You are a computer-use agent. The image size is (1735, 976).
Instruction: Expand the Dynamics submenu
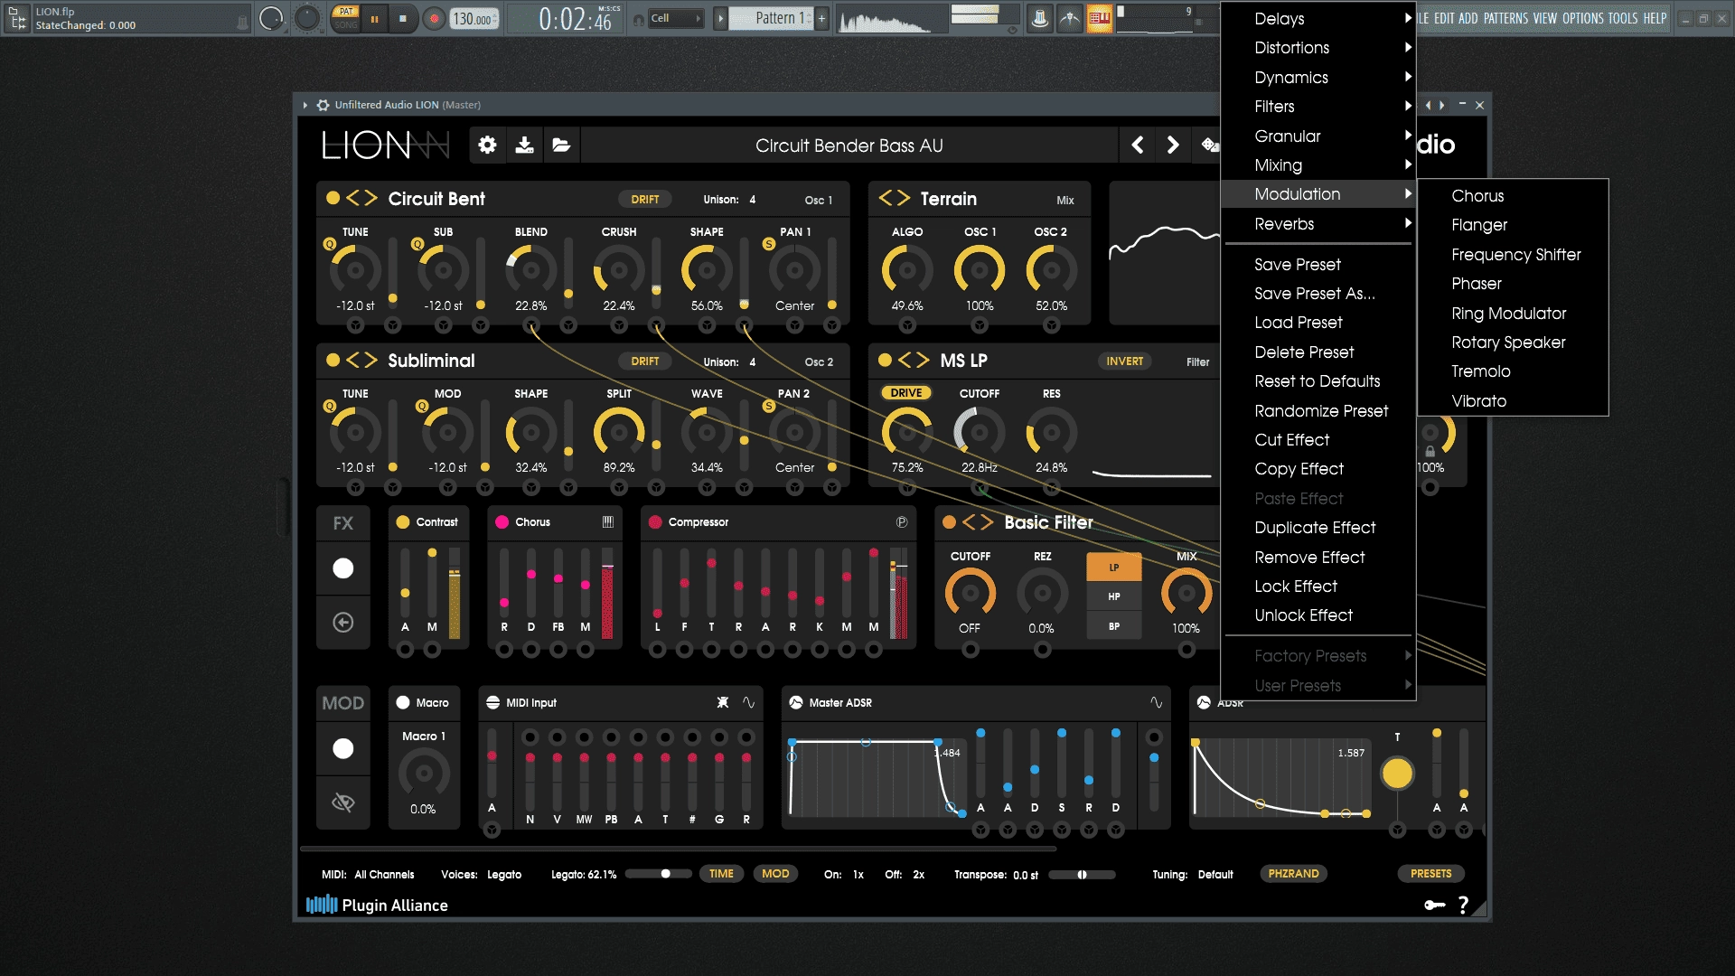[1318, 77]
